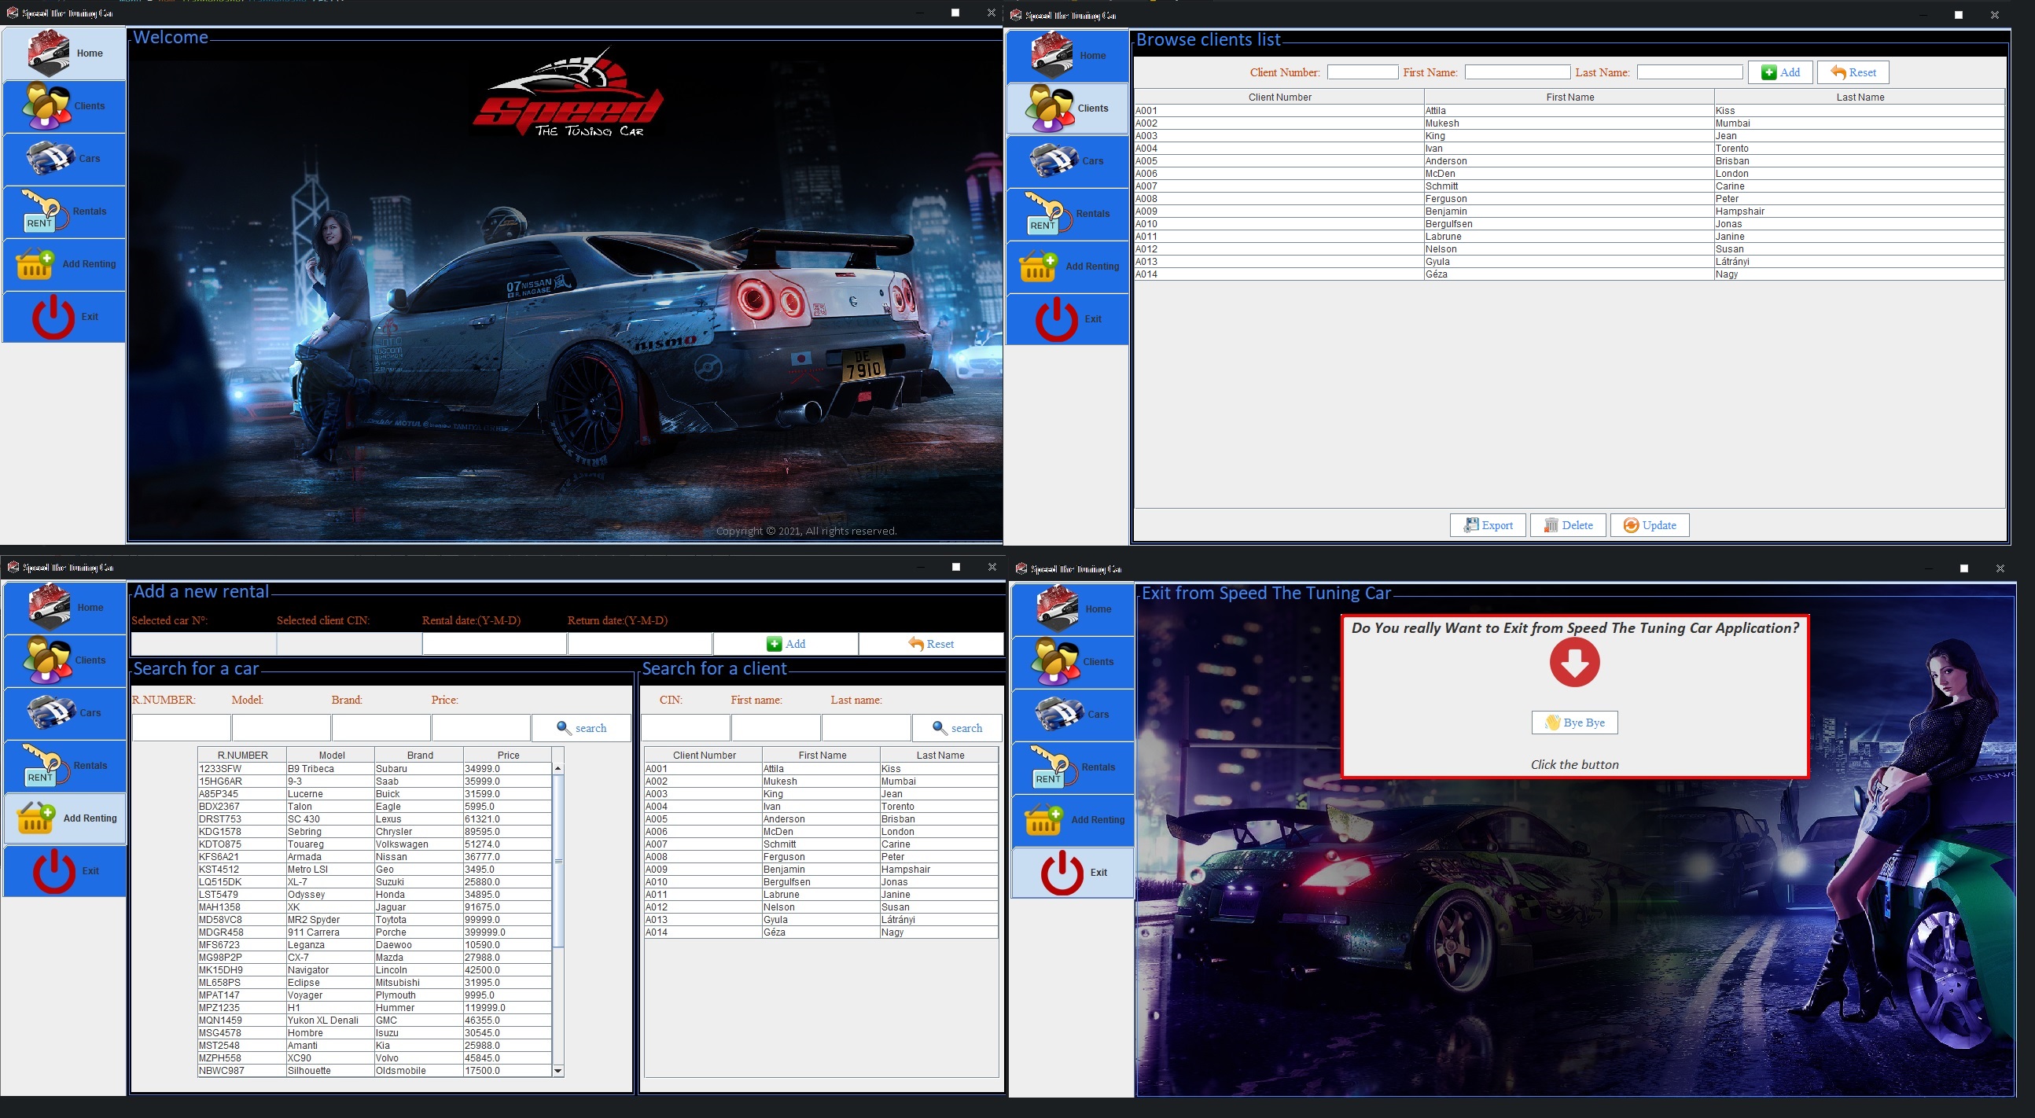Open Add Renting basket in the Welcome window sidebar
Image resolution: width=2035 pixels, height=1118 pixels.
click(36, 264)
